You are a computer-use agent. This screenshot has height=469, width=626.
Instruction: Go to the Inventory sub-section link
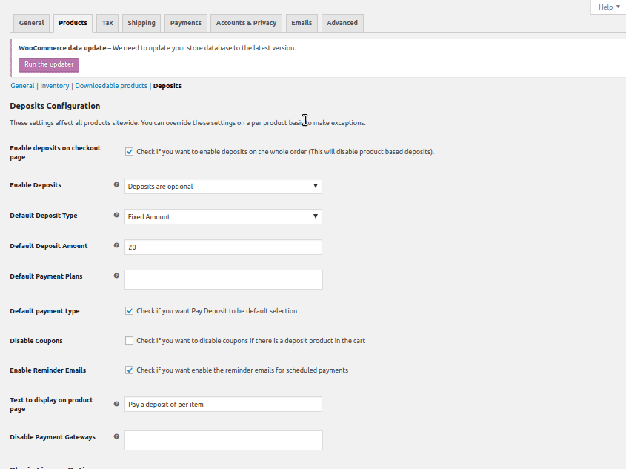point(55,86)
